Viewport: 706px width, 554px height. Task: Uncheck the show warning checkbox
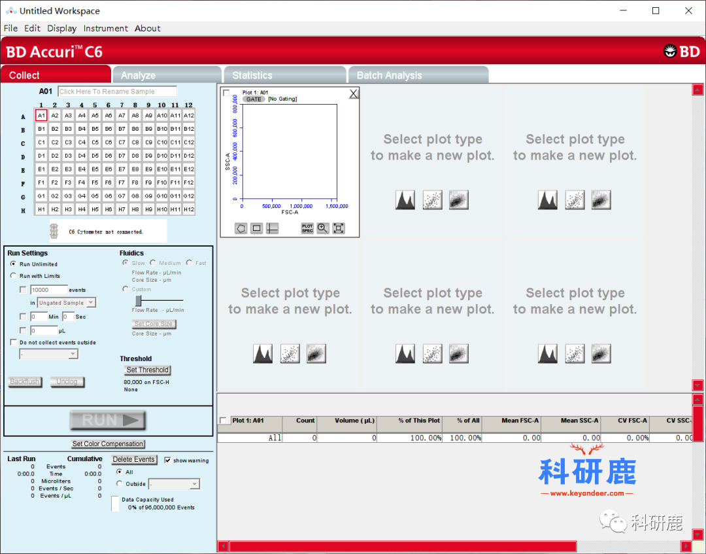(168, 460)
